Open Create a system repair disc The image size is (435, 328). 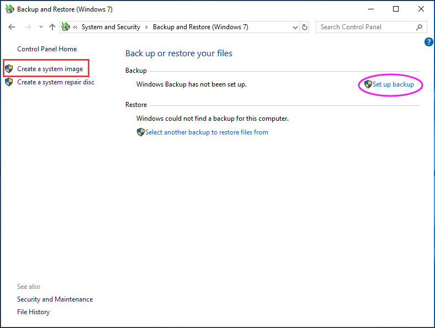(56, 82)
